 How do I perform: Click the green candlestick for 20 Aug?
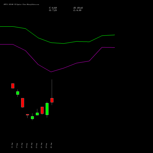(x=32, y=118)
